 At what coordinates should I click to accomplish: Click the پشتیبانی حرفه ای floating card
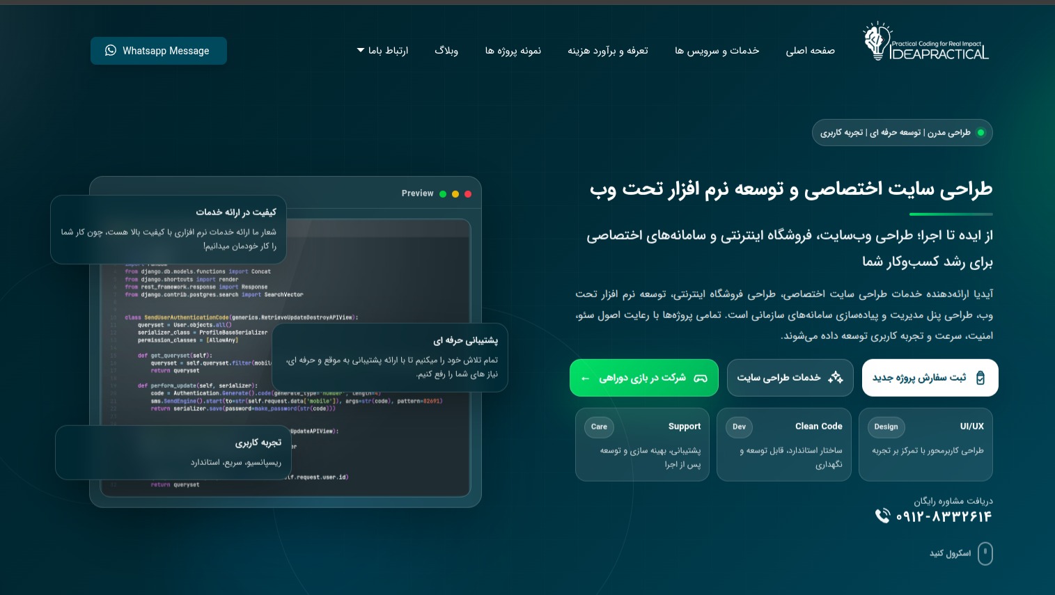point(390,358)
